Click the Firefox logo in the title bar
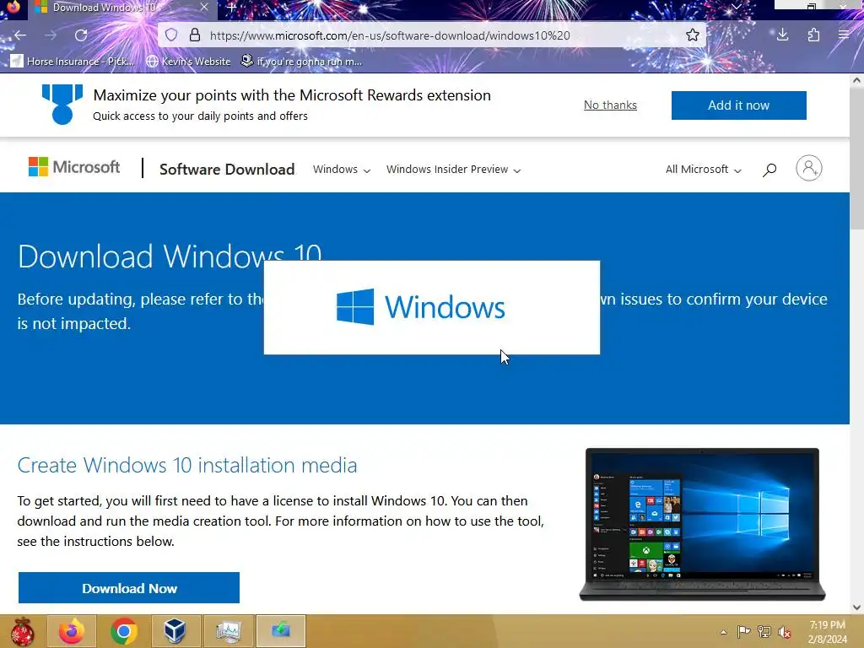This screenshot has height=648, width=864. click(13, 7)
